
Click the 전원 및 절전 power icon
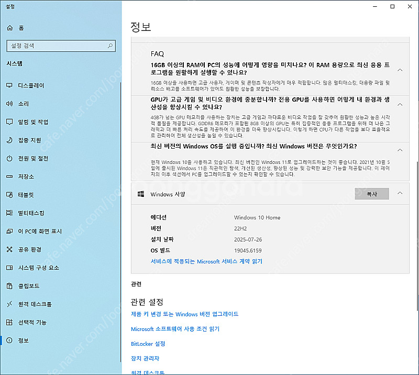tap(9, 158)
